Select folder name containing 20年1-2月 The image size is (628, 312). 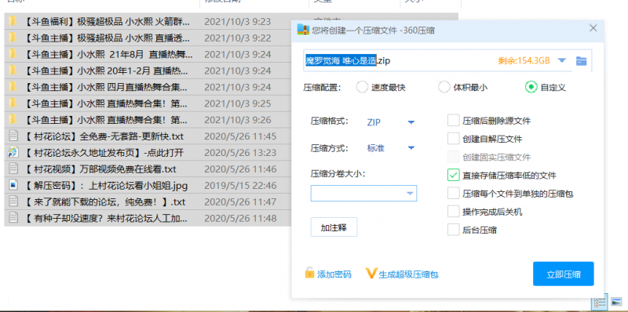[x=105, y=71]
